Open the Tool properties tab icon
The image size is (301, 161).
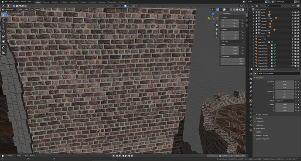pos(251,74)
